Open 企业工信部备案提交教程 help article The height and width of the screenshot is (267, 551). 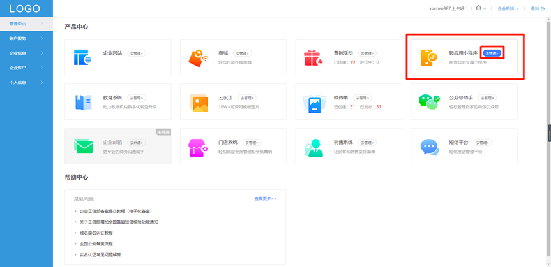coord(116,211)
